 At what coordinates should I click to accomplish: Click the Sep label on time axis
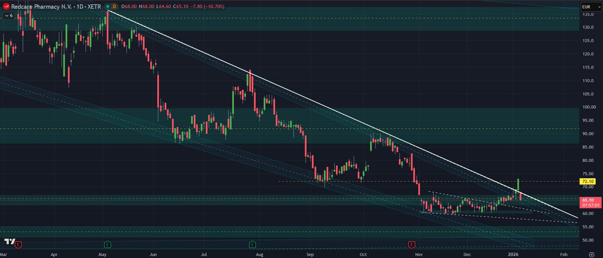tap(310, 254)
